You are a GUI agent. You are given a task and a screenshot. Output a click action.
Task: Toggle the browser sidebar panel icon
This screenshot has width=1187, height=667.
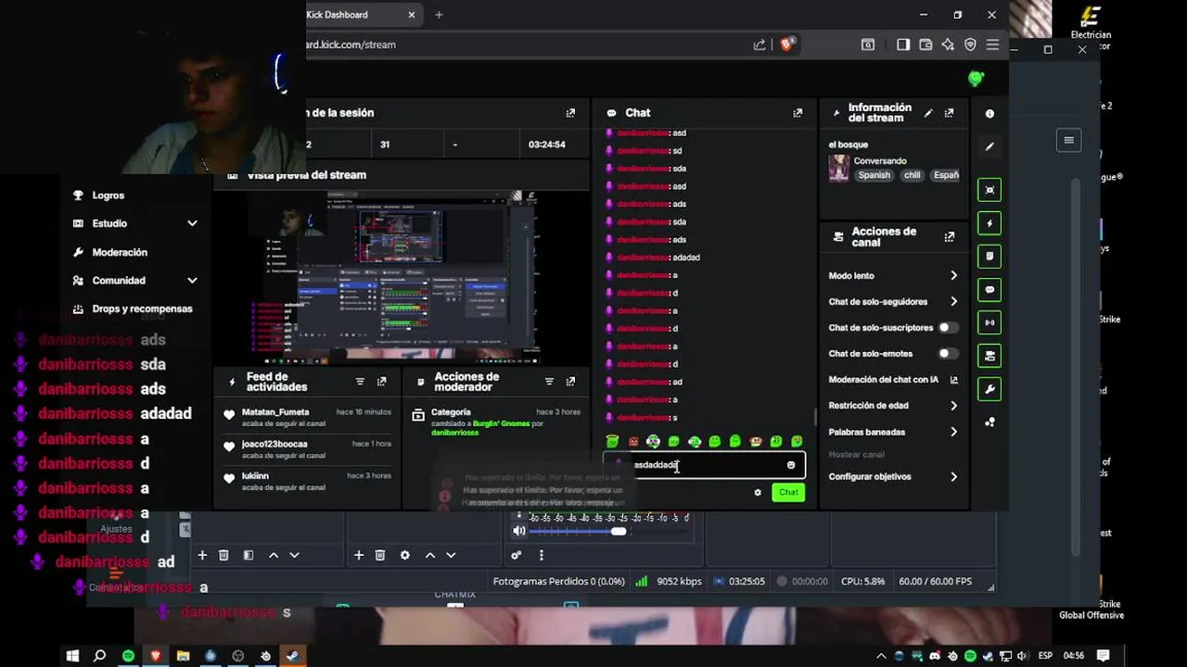click(x=902, y=44)
